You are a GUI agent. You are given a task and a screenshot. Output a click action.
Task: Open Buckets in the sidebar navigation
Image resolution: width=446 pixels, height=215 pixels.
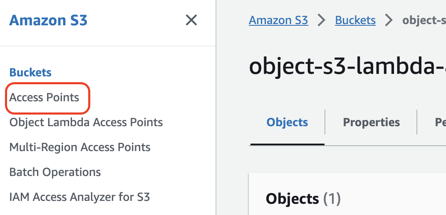point(30,73)
